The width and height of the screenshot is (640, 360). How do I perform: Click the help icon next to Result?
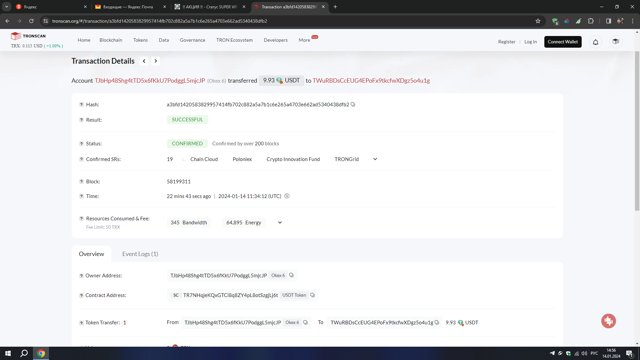(x=81, y=120)
